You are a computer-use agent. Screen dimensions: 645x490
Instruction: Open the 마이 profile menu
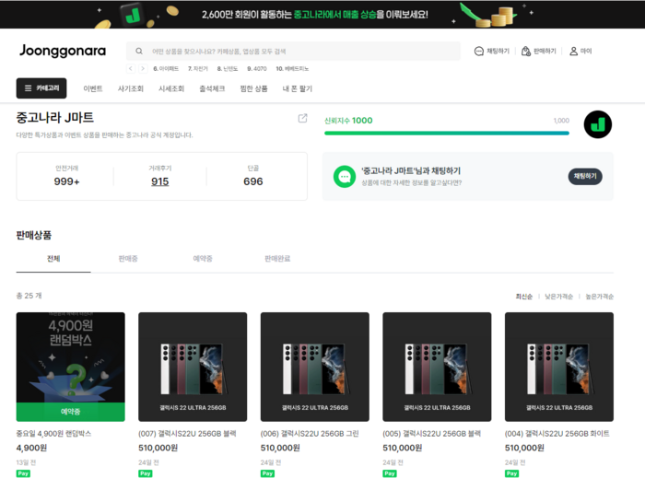click(x=580, y=51)
